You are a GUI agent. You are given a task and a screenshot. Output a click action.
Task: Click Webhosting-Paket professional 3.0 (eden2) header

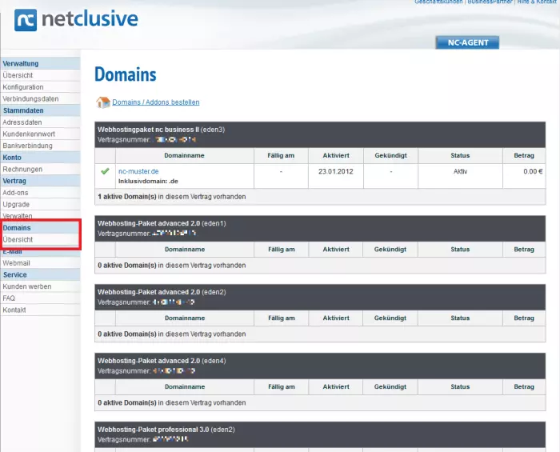pos(320,434)
